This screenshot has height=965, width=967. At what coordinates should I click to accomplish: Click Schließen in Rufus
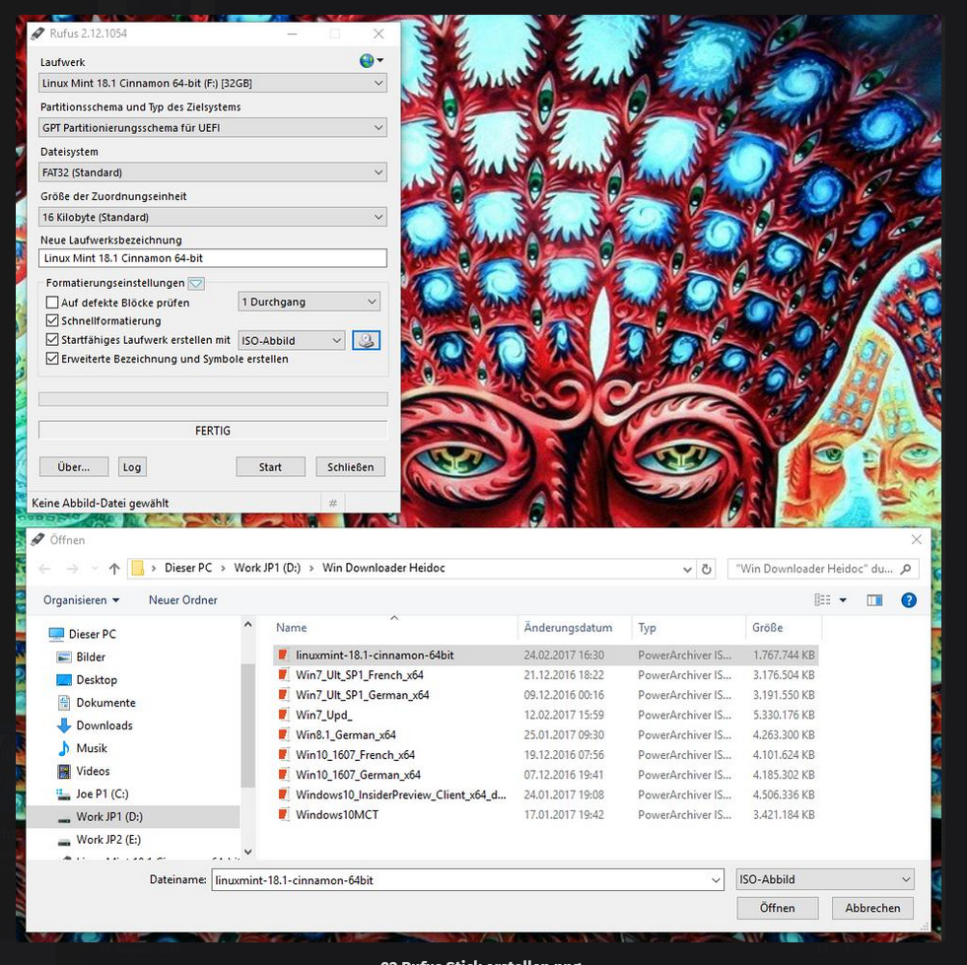[350, 467]
